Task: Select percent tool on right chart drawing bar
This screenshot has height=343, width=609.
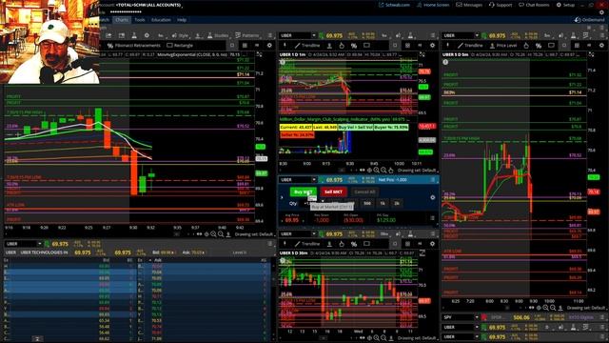Action: pyautogui.click(x=539, y=46)
